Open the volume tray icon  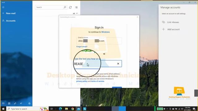[182, 109]
